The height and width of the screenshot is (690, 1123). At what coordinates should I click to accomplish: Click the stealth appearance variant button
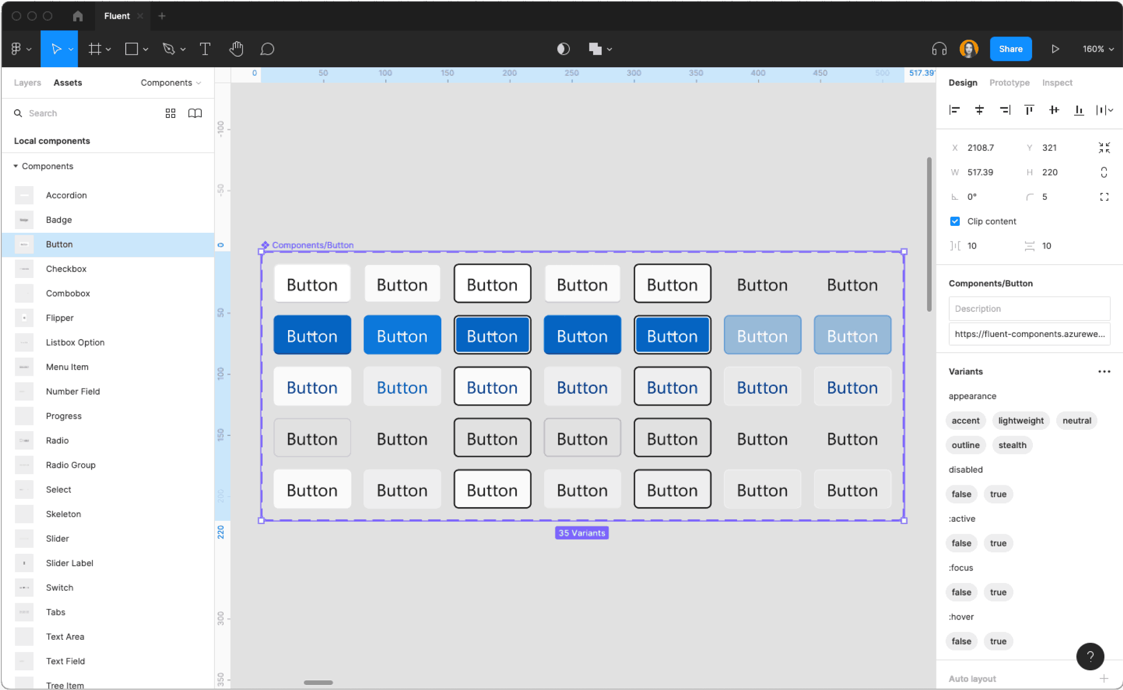click(1011, 444)
